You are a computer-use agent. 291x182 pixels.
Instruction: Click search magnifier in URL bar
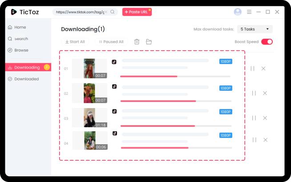pos(113,12)
